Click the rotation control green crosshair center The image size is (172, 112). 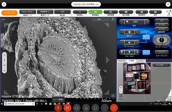tap(162, 40)
